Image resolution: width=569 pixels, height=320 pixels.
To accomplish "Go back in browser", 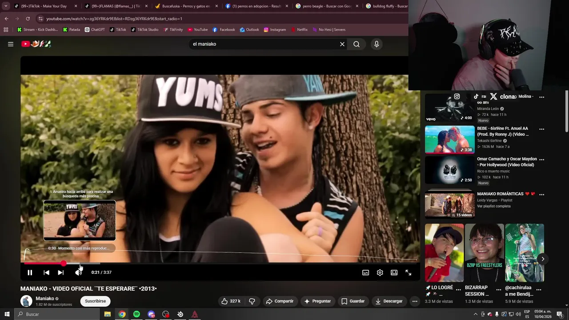I will [6, 19].
